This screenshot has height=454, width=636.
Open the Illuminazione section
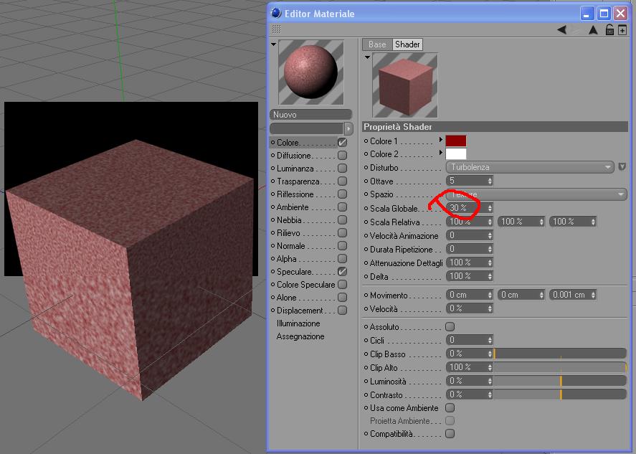tap(298, 323)
